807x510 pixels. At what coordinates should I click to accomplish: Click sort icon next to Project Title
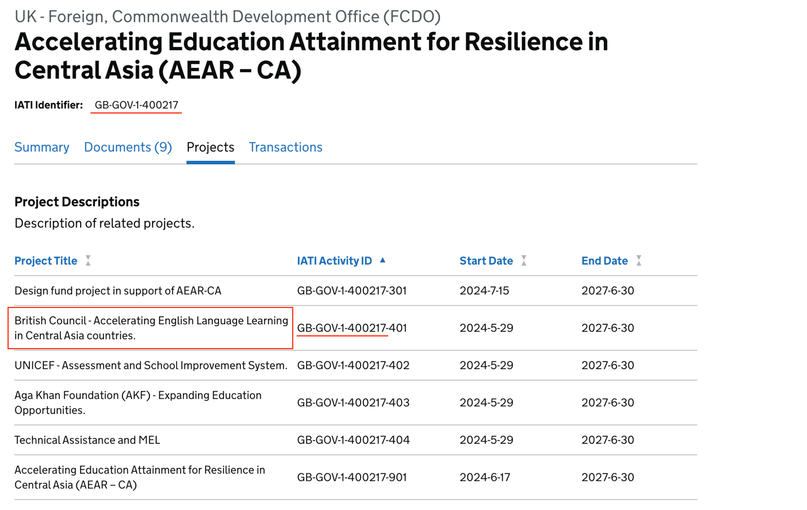tap(88, 261)
